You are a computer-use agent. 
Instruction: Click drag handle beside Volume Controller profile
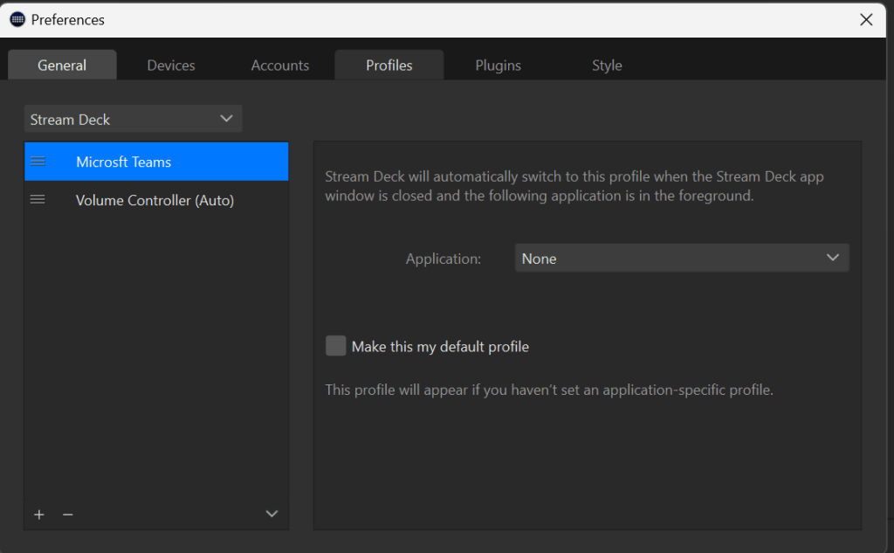[38, 200]
